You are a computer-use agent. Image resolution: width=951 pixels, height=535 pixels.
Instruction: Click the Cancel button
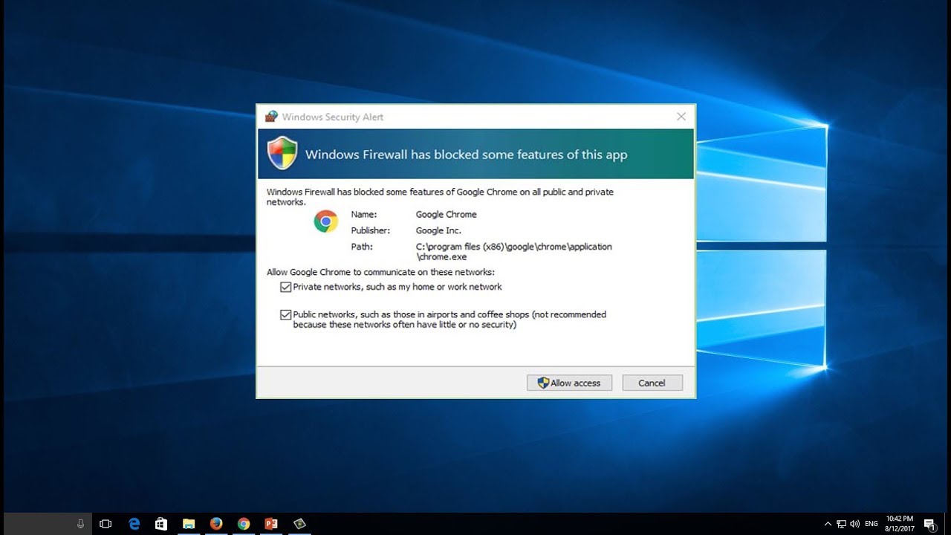[652, 383]
